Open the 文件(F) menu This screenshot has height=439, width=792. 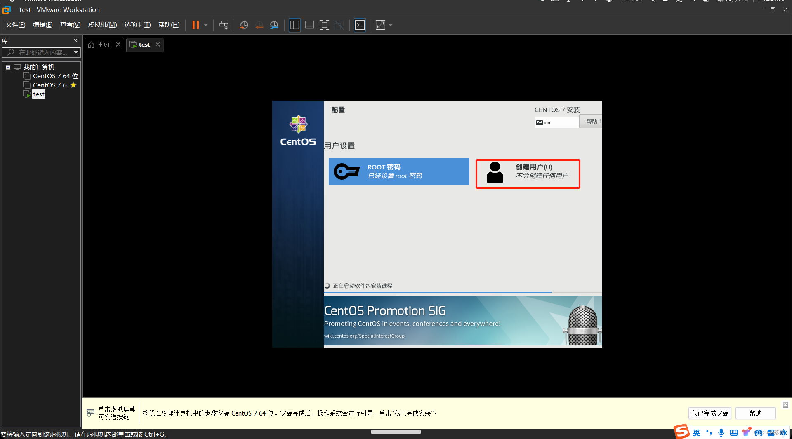(x=16, y=25)
